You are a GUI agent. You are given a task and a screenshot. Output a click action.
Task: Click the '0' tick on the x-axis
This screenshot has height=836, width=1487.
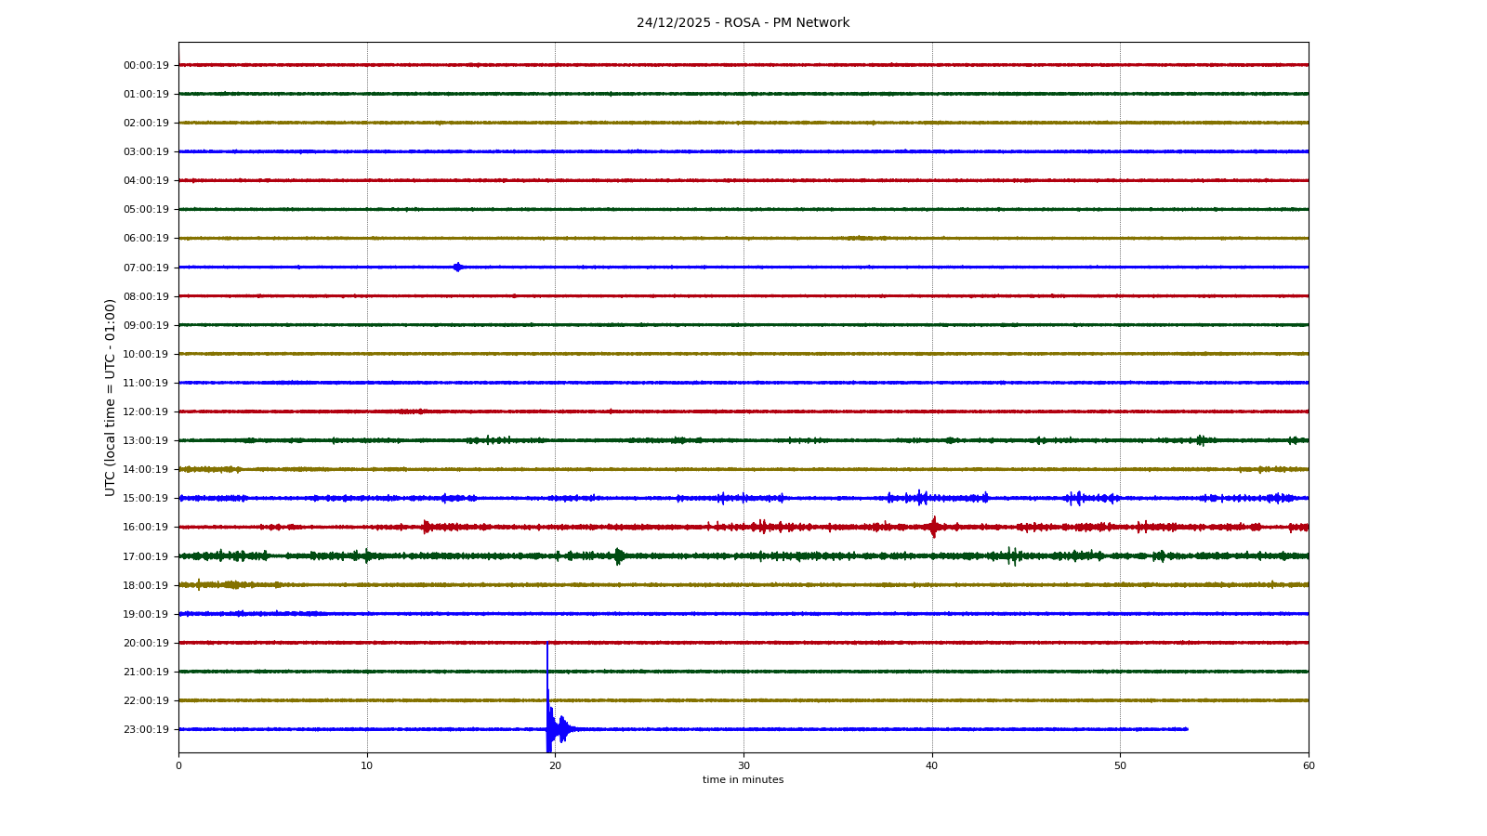(x=178, y=765)
